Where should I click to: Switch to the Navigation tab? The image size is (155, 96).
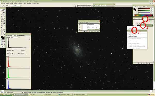(10, 35)
